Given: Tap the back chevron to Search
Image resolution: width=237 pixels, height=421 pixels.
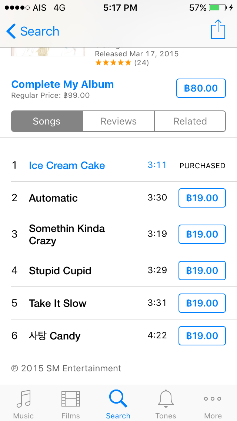Looking at the screenshot, I should point(11,32).
